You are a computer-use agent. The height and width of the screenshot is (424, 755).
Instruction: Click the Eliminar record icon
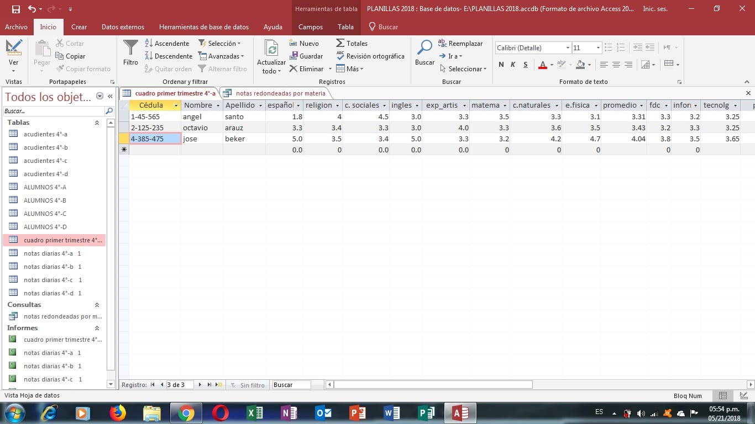pos(292,68)
